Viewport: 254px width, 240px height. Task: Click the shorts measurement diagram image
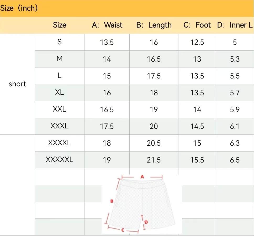[x=142, y=204]
